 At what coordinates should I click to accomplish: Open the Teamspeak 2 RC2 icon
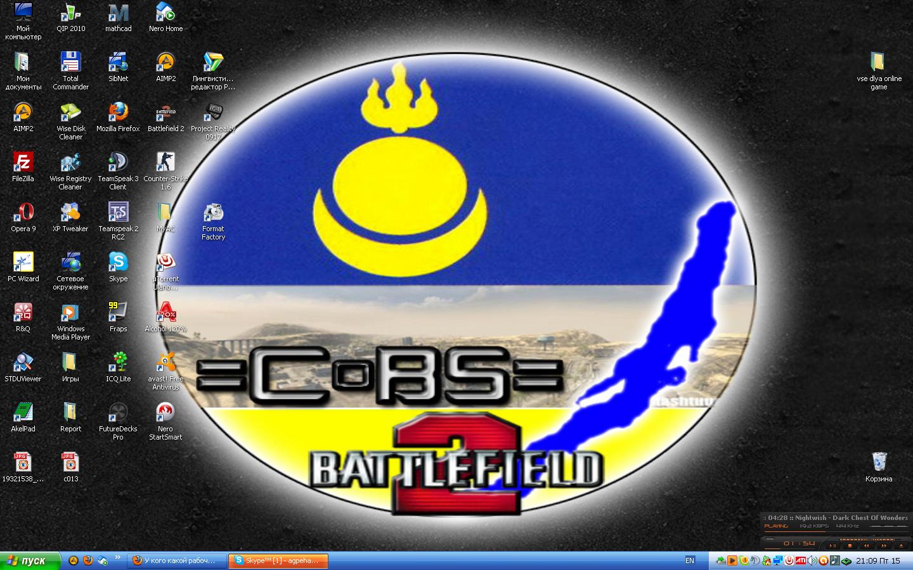pyautogui.click(x=118, y=221)
